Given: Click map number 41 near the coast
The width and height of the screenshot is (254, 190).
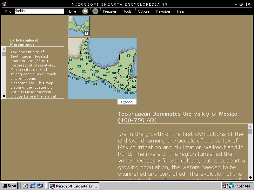Looking at the screenshot, I should point(95,84).
